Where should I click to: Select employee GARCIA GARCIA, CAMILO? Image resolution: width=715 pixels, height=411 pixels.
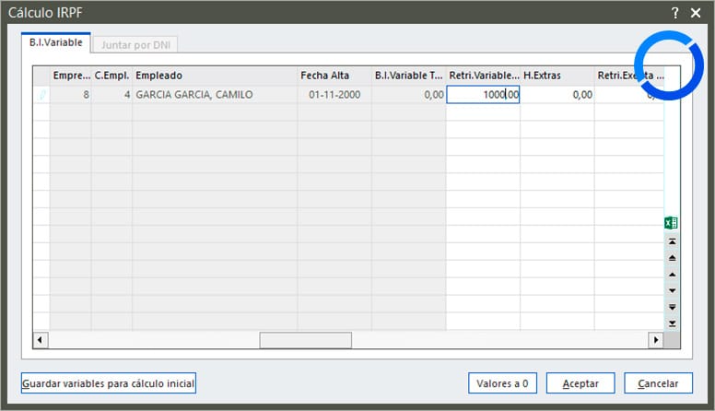(215, 94)
